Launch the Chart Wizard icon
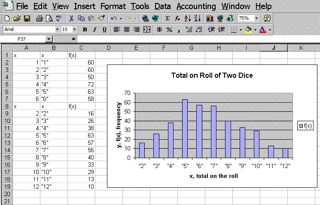 (210, 18)
